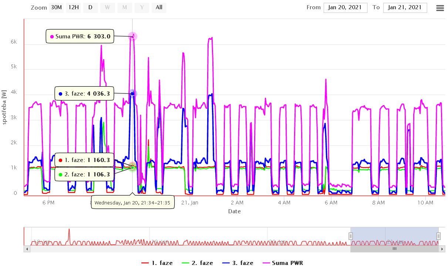Open the chart context menu hamburger icon

coord(440,8)
